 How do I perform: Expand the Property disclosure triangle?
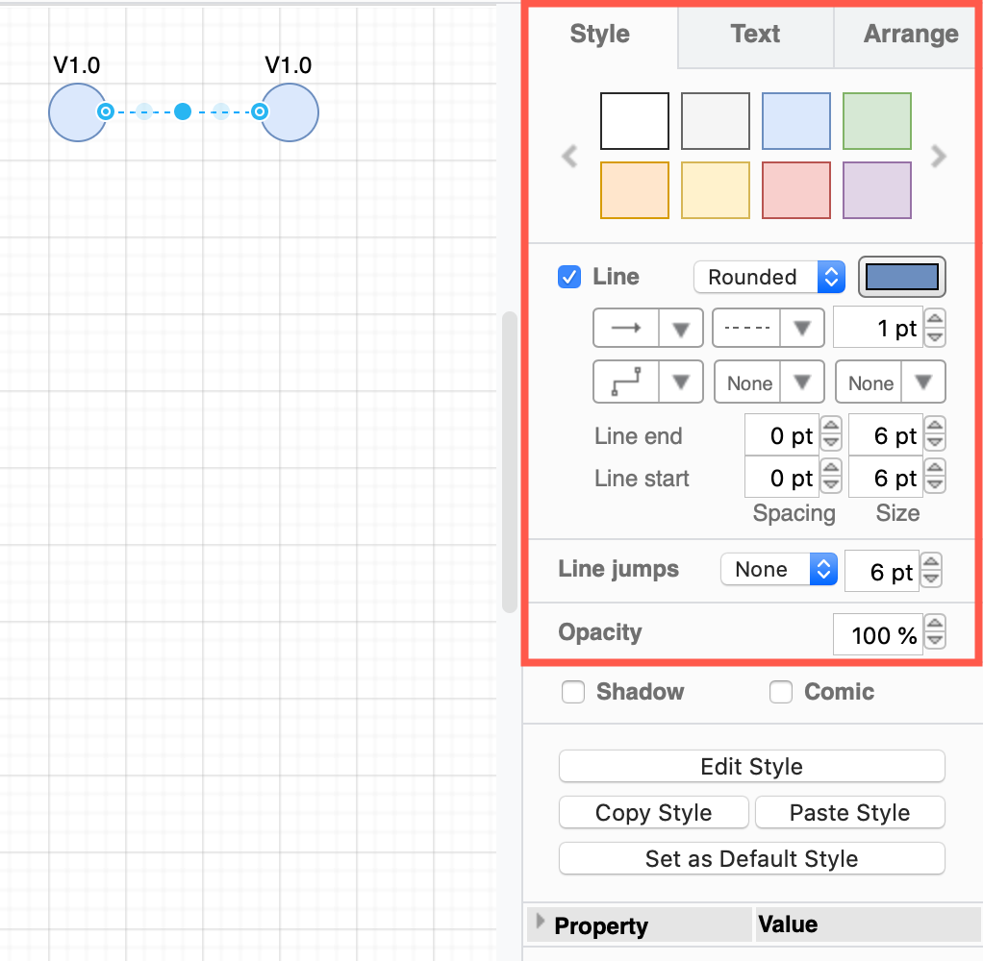[541, 924]
